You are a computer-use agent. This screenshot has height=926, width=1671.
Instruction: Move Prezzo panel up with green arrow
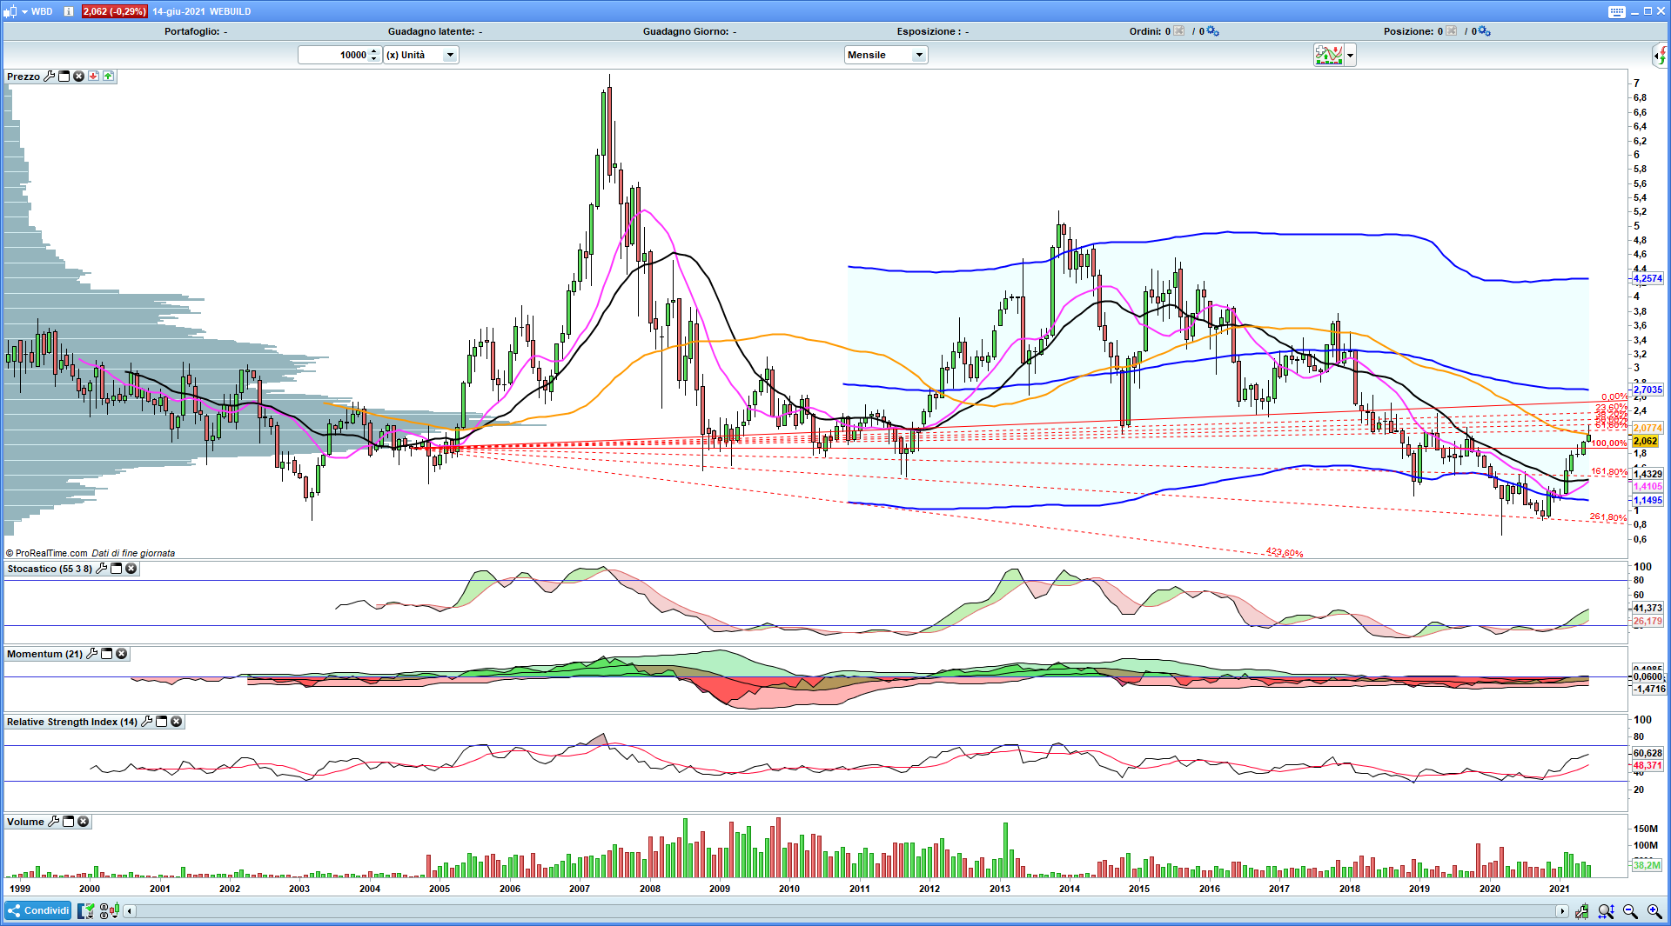click(108, 77)
